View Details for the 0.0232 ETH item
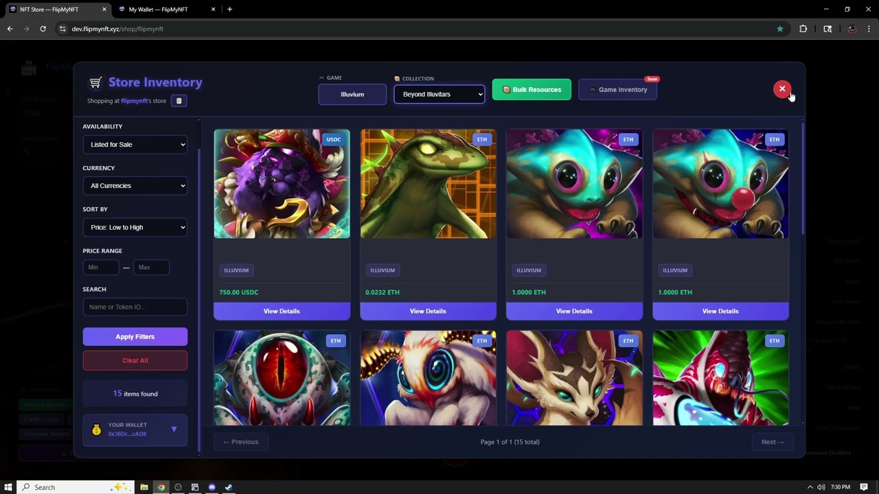 click(428, 311)
